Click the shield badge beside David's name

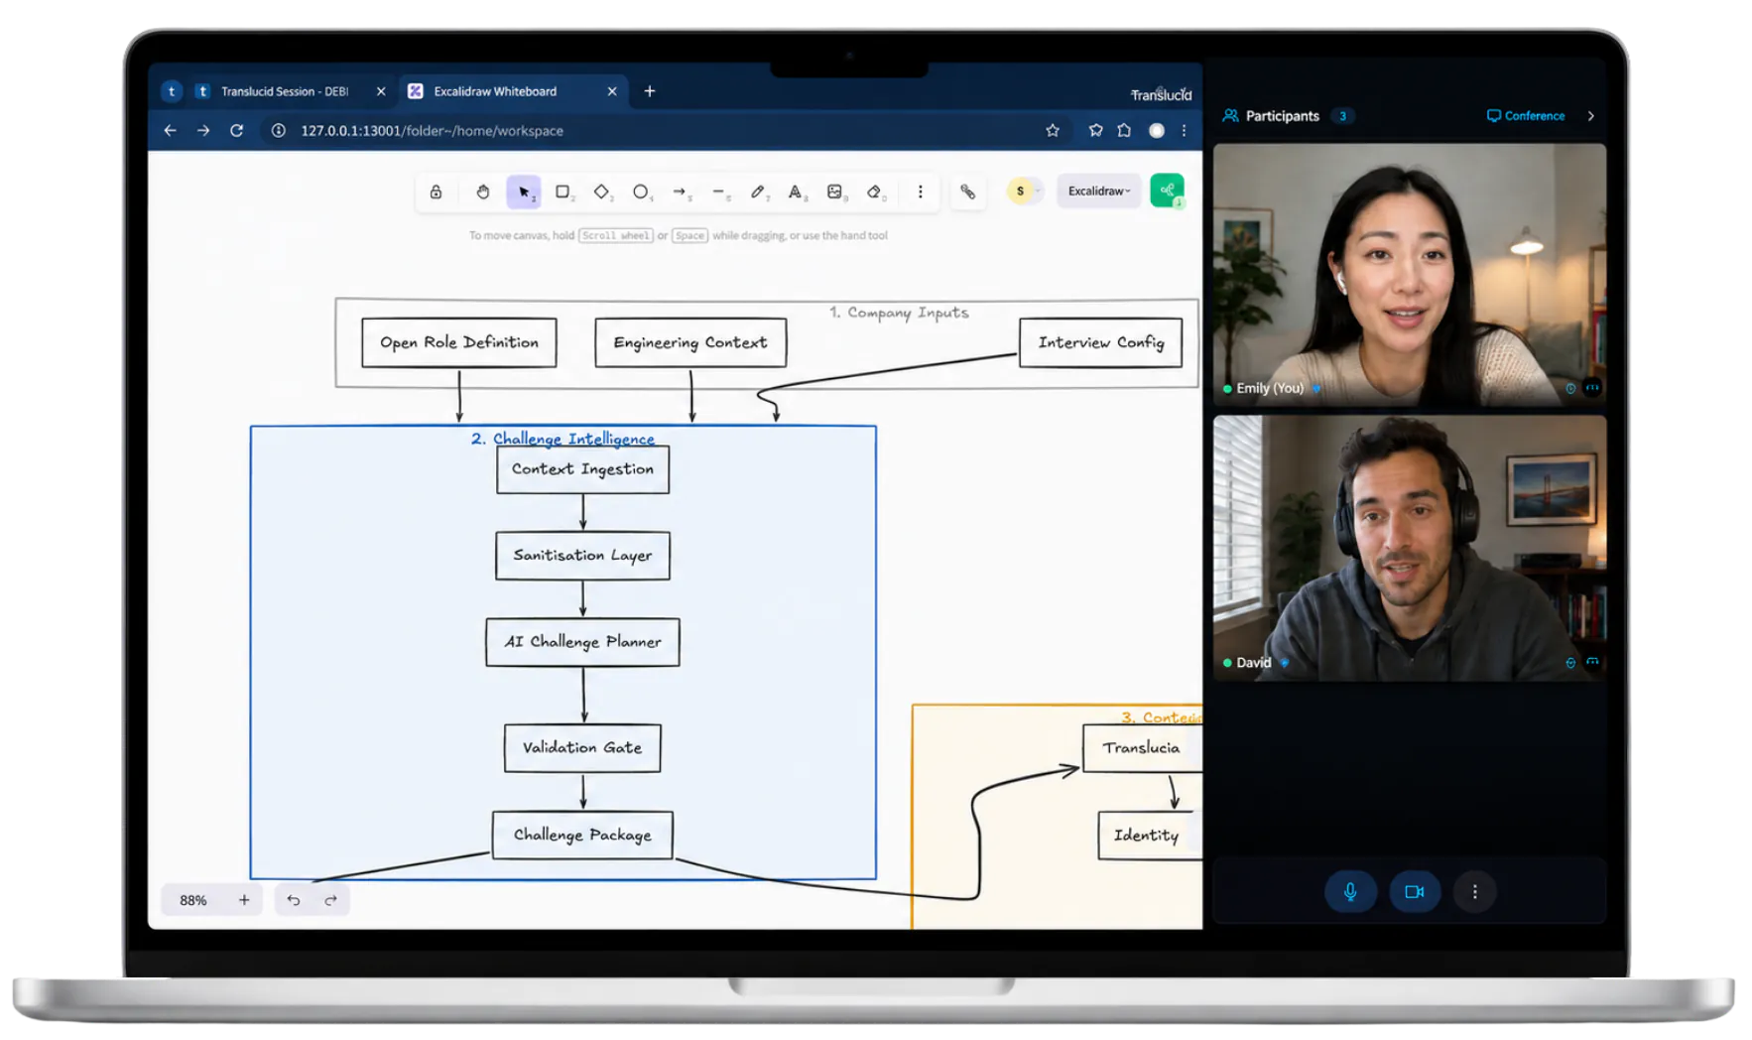point(1285,662)
